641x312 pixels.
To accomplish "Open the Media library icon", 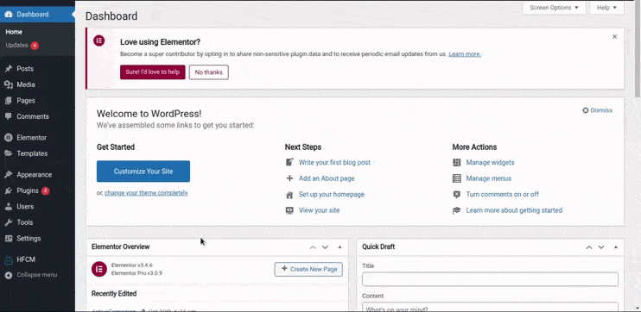I will click(9, 84).
